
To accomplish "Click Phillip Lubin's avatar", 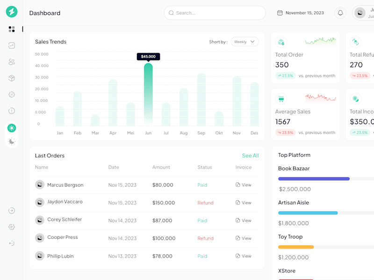I will [40, 256].
